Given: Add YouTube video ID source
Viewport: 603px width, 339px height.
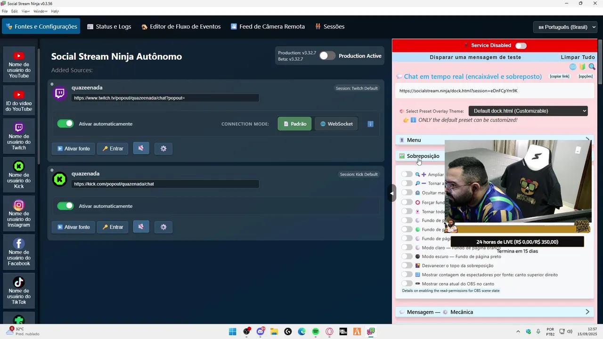Looking at the screenshot, I should [19, 101].
